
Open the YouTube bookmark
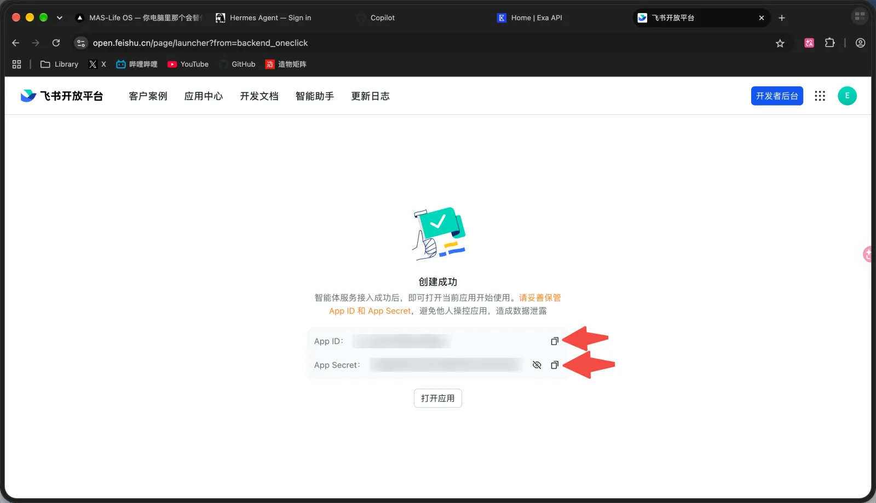point(188,65)
